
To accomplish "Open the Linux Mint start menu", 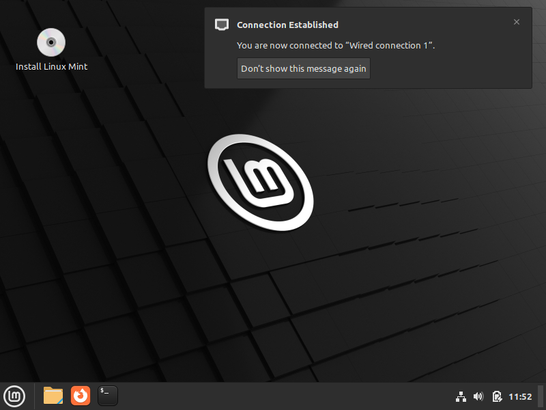I will pyautogui.click(x=14, y=396).
